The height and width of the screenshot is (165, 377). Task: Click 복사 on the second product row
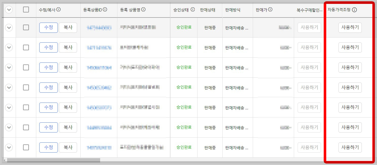68,47
